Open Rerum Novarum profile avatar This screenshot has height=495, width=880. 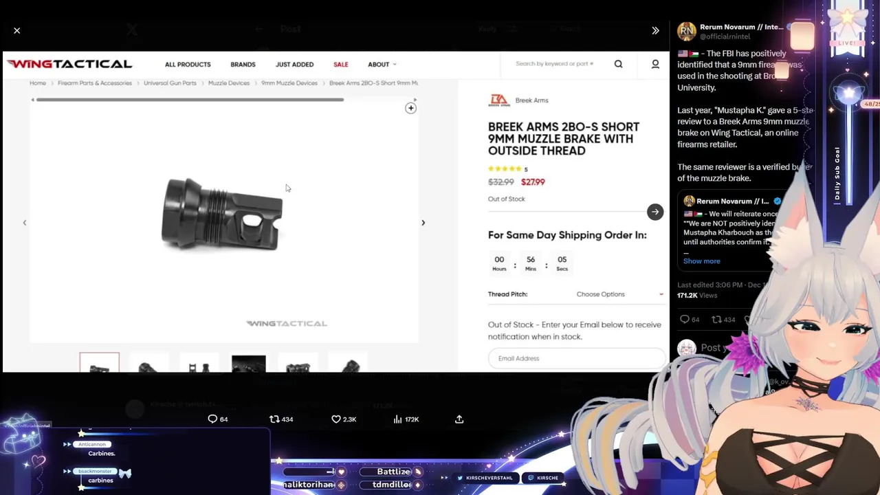click(x=686, y=32)
